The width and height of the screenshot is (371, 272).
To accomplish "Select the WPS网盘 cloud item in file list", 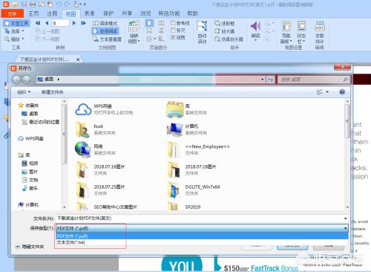I will (104, 109).
